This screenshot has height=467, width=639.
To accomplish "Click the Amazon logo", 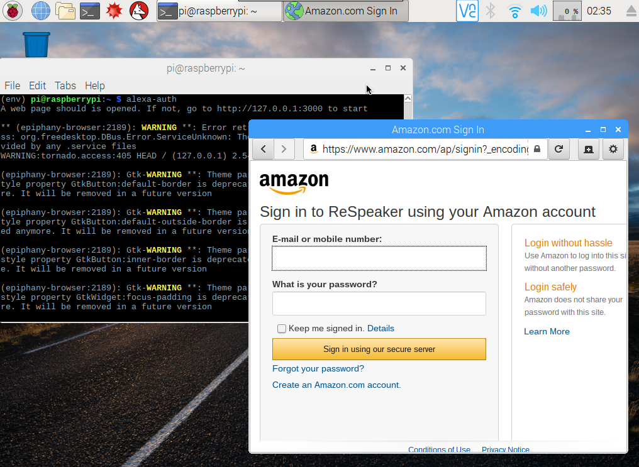I will (x=294, y=183).
